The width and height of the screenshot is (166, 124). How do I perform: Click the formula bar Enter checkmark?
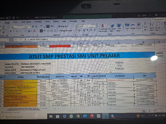[21, 40]
